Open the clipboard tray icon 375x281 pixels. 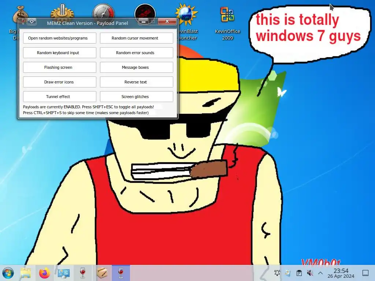tap(299, 273)
